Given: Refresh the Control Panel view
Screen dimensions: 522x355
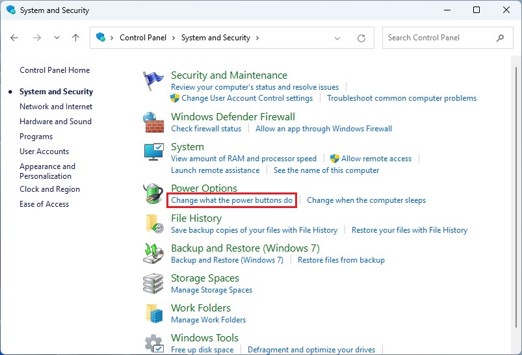Looking at the screenshot, I should click(361, 38).
